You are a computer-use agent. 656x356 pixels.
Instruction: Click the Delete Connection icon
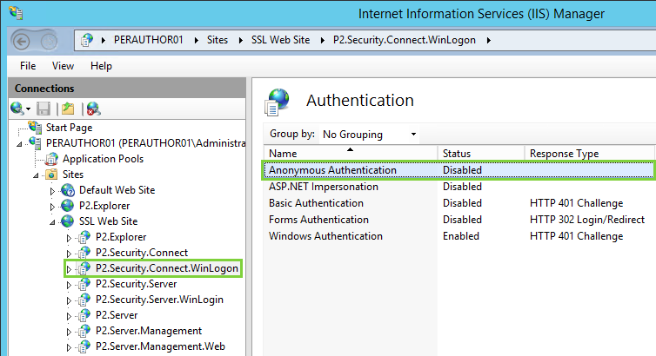click(x=93, y=109)
